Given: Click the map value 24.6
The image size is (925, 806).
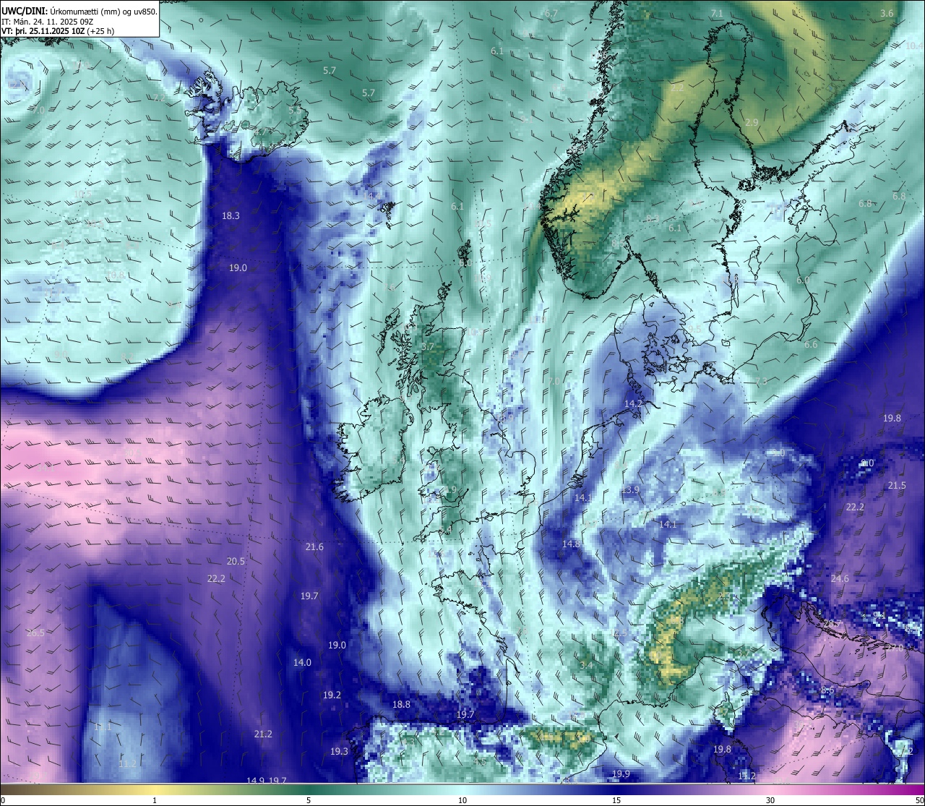Looking at the screenshot, I should [840, 578].
